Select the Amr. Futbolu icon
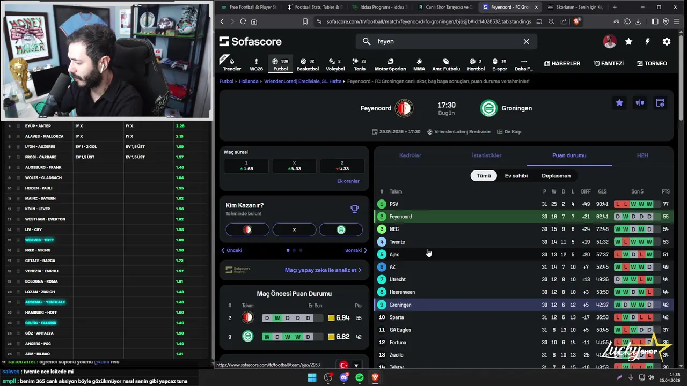Image resolution: width=687 pixels, height=386 pixels. (446, 64)
